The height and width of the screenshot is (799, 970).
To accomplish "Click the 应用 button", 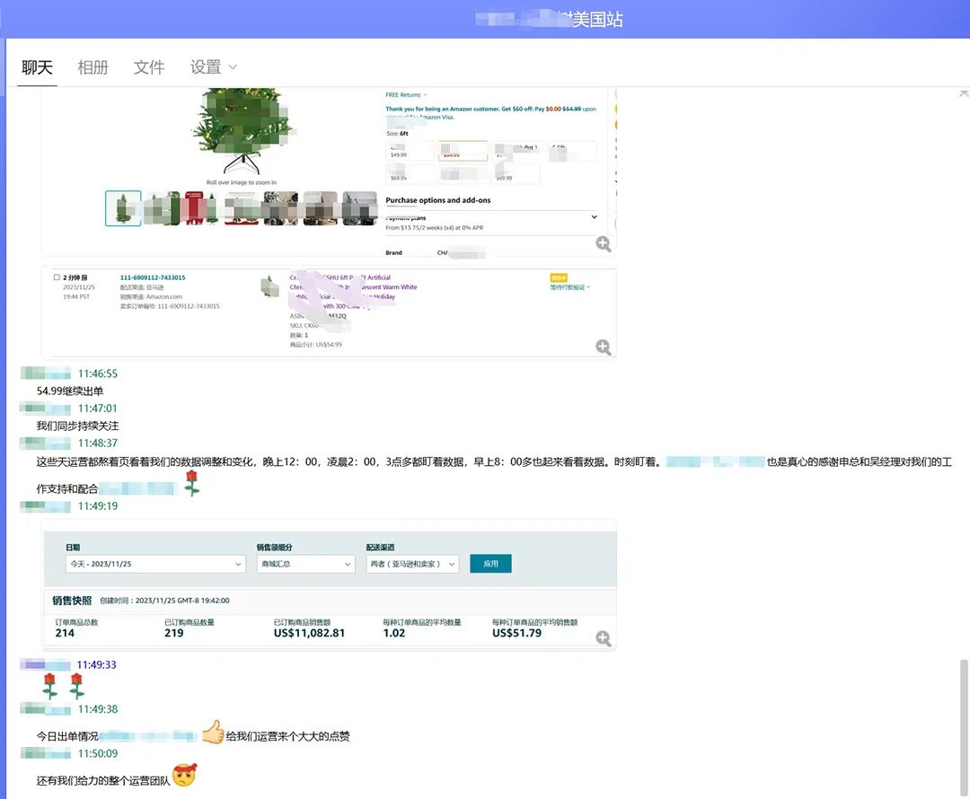I will [490, 564].
